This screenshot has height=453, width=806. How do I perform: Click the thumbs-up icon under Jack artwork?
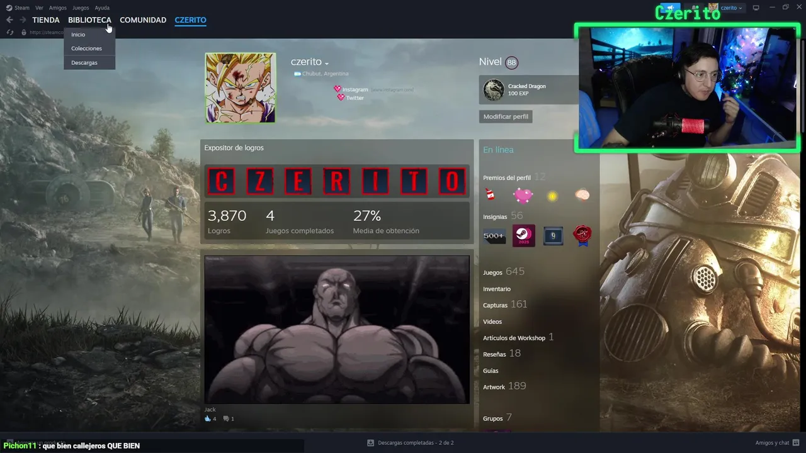tap(208, 418)
